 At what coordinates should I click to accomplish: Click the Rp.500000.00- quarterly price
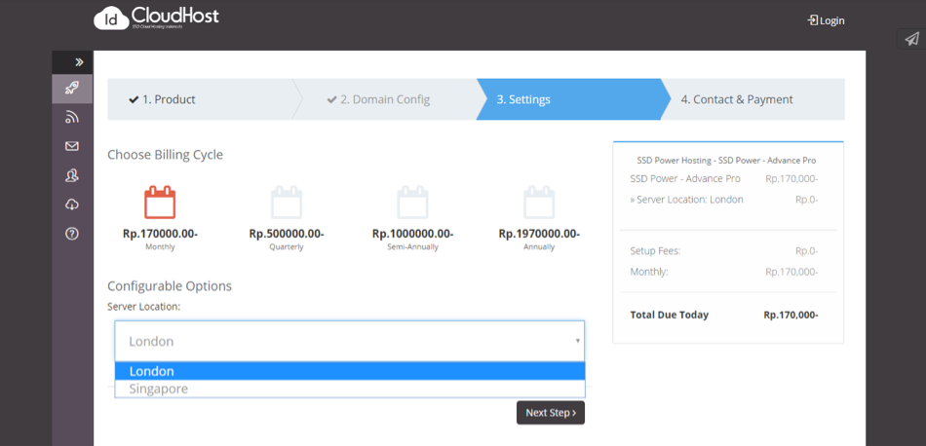point(287,234)
